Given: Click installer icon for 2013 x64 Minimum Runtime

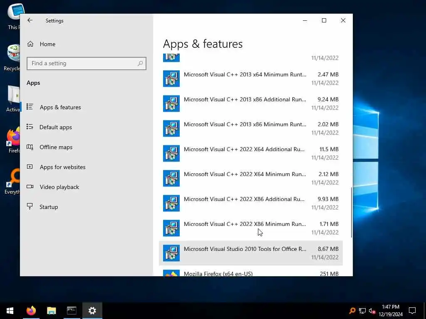Looking at the screenshot, I should (171, 79).
